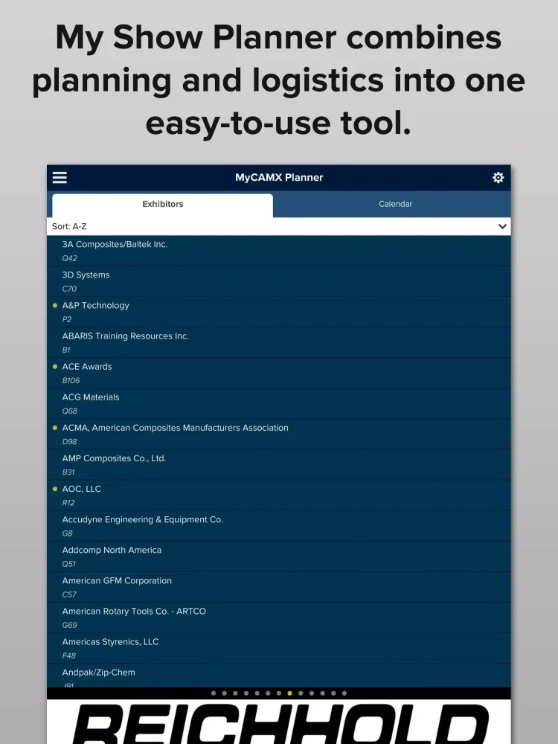This screenshot has height=744, width=558.
Task: Click the yellow marker beside AOC, LLC
Action: pos(55,489)
